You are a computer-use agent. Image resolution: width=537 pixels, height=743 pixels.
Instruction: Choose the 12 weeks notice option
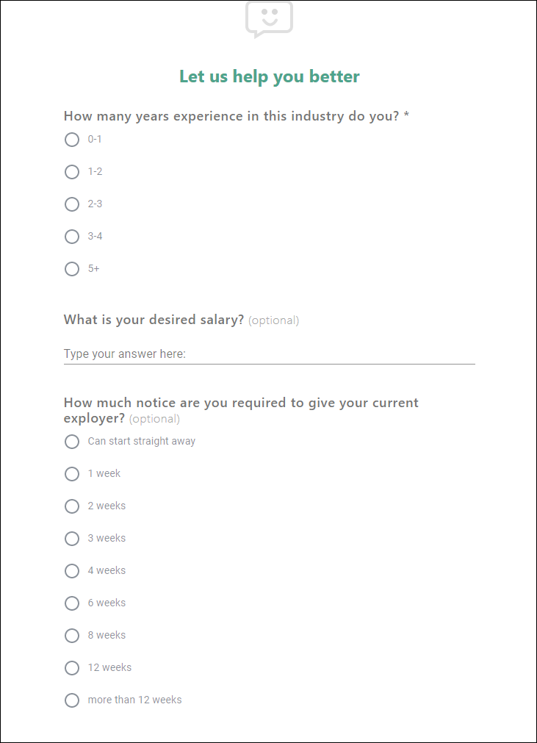(x=72, y=668)
